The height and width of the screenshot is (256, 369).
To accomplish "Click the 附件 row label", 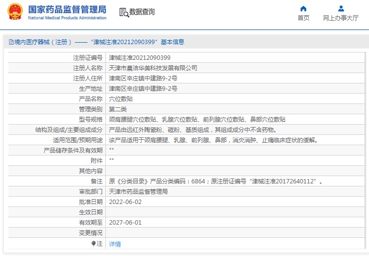I will click(x=97, y=161).
